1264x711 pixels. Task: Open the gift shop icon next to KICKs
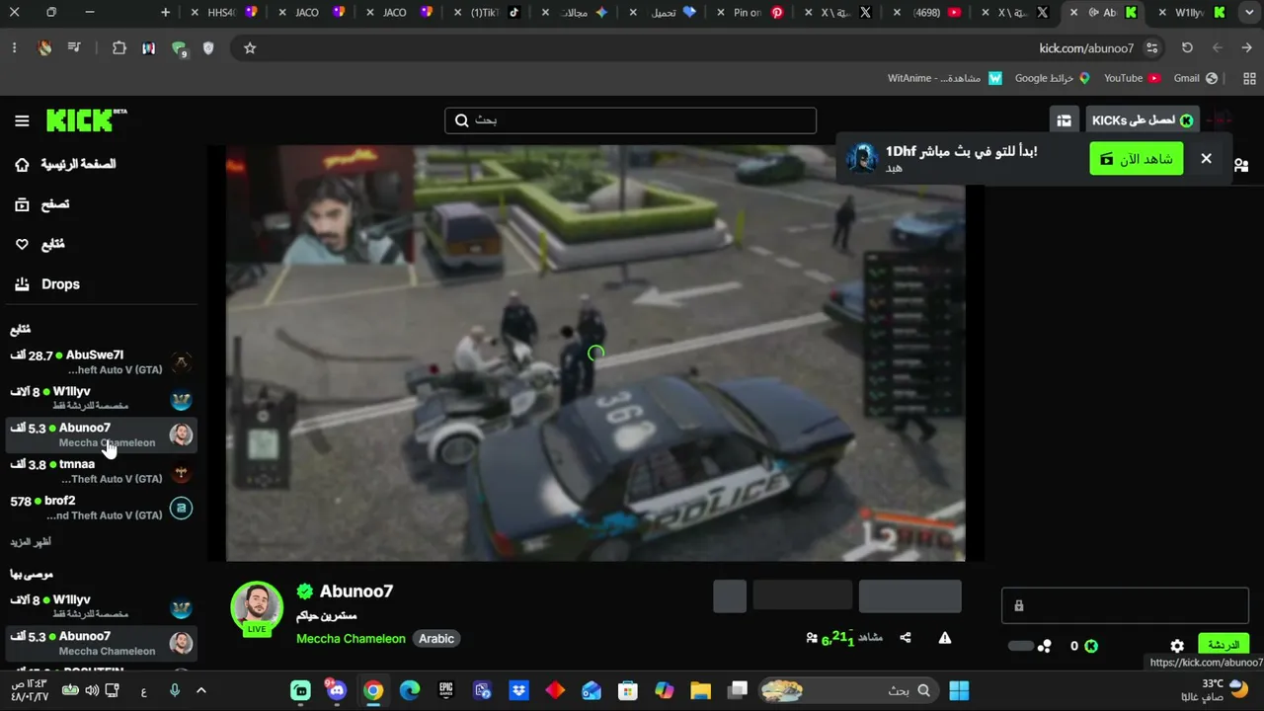click(x=1064, y=120)
